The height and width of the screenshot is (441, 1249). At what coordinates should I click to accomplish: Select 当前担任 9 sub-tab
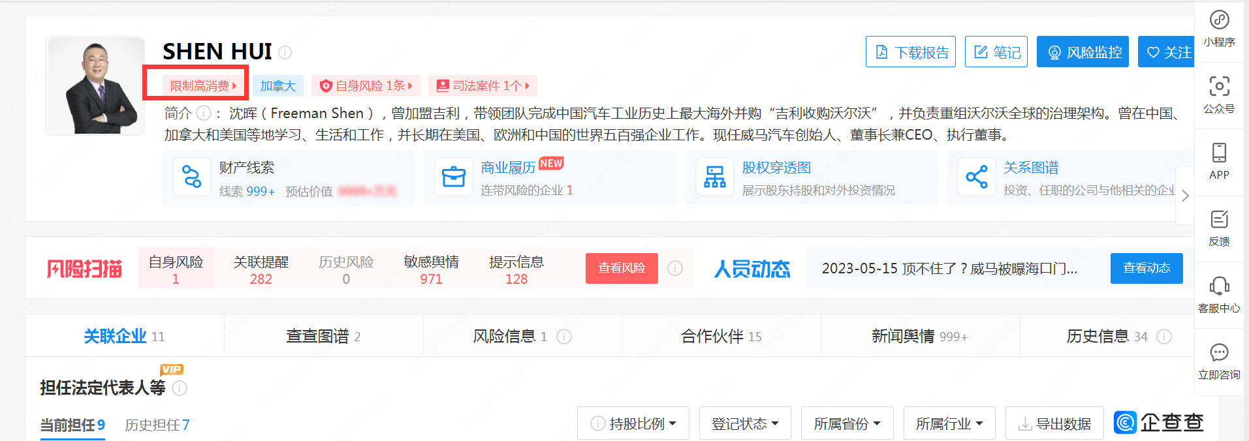[72, 425]
